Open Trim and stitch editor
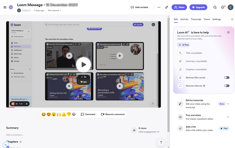235x148 pixels. (203, 117)
